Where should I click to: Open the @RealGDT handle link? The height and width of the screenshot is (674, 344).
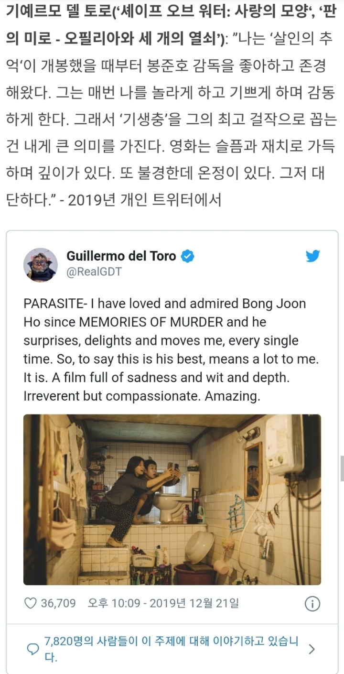pyautogui.click(x=94, y=272)
